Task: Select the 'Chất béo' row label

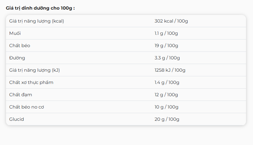Action: pyautogui.click(x=20, y=45)
